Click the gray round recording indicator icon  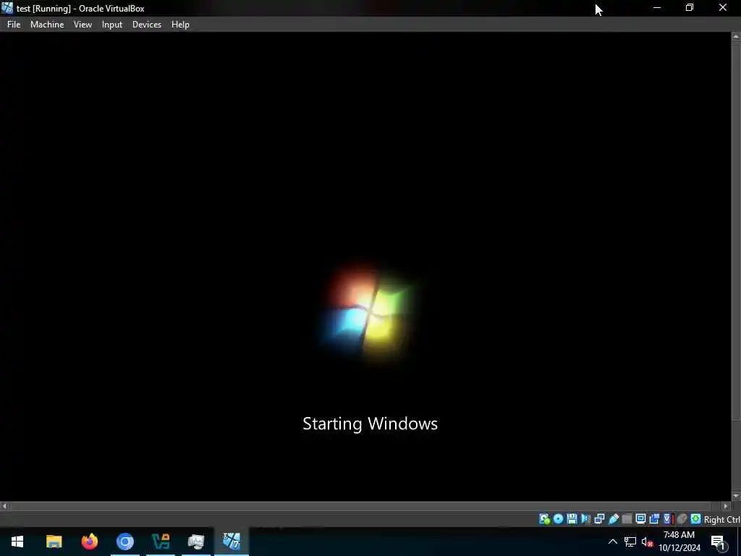pyautogui.click(x=682, y=519)
